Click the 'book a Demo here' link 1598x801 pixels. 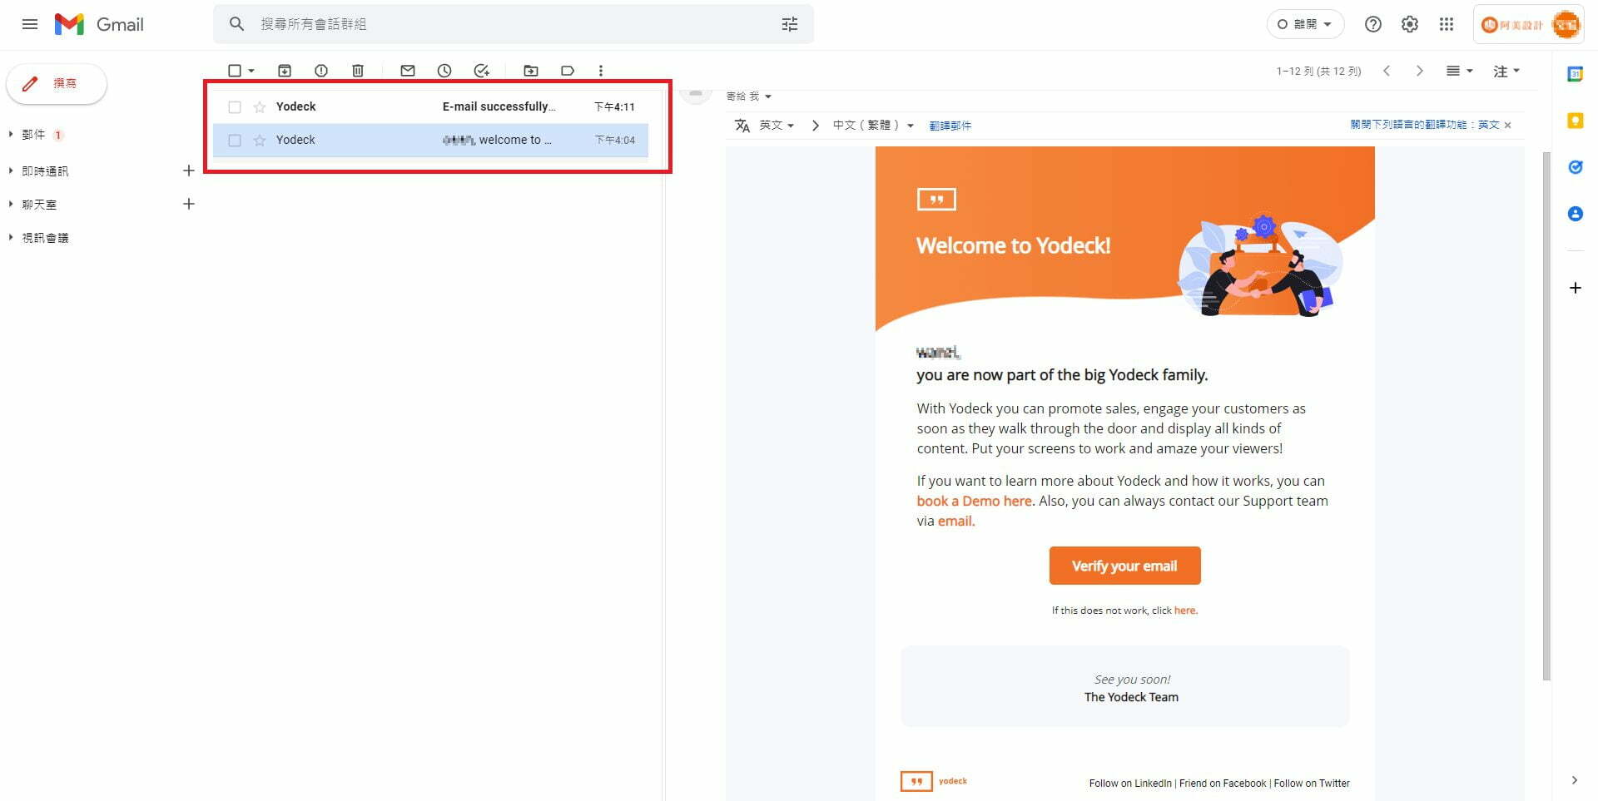coord(974,501)
